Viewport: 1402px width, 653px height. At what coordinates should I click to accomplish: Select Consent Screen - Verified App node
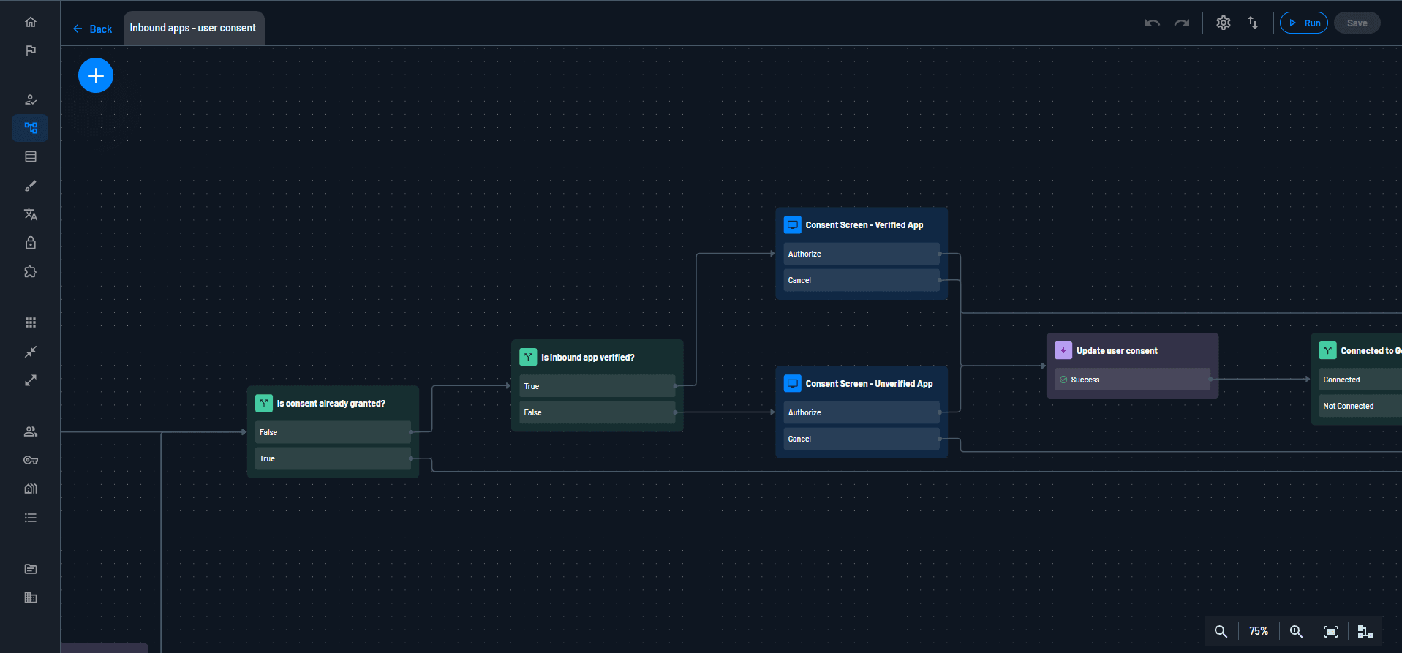tap(864, 225)
